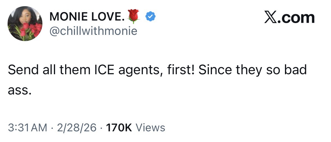
Task: Click the word "ICE" in the tweet
Action: pos(98,70)
